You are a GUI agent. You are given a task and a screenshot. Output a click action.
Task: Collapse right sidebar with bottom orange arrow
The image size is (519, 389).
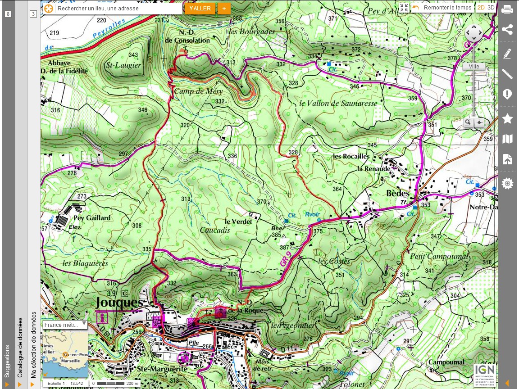click(x=507, y=384)
